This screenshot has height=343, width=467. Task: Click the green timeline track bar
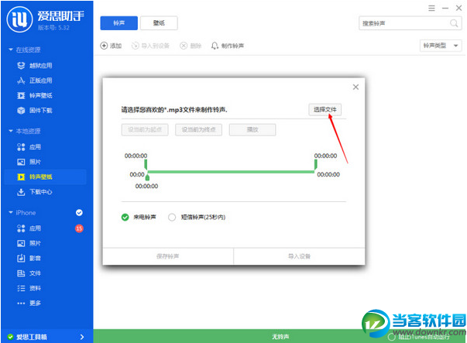click(231, 172)
